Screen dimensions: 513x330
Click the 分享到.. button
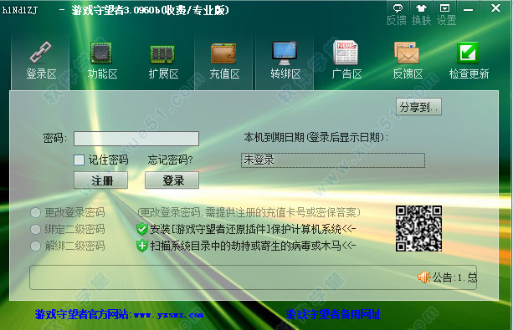[x=418, y=106]
